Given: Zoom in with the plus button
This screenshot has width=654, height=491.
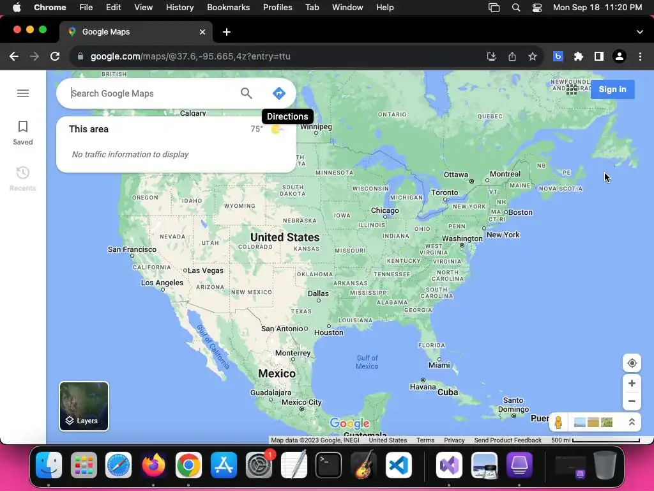Looking at the screenshot, I should [632, 384].
